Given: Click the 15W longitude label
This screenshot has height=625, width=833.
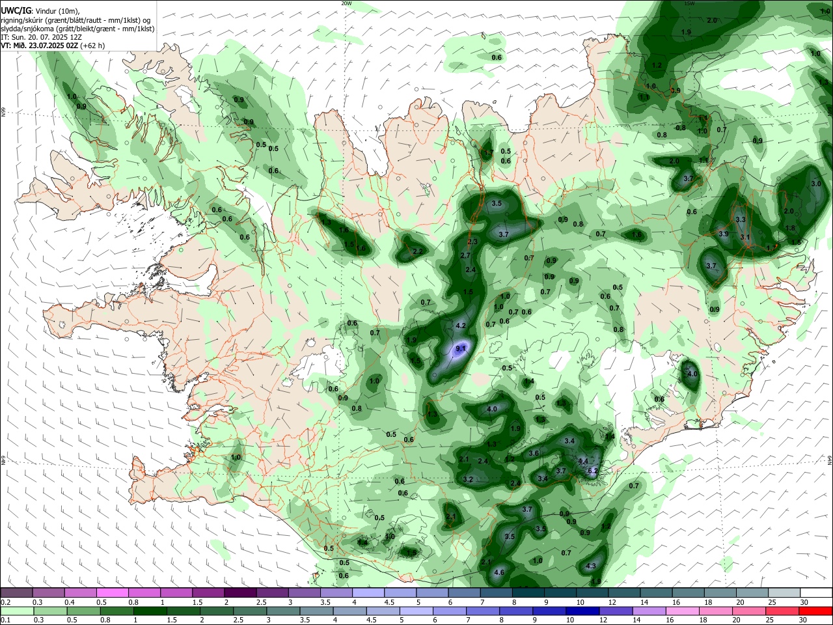Looking at the screenshot, I should (x=689, y=3).
